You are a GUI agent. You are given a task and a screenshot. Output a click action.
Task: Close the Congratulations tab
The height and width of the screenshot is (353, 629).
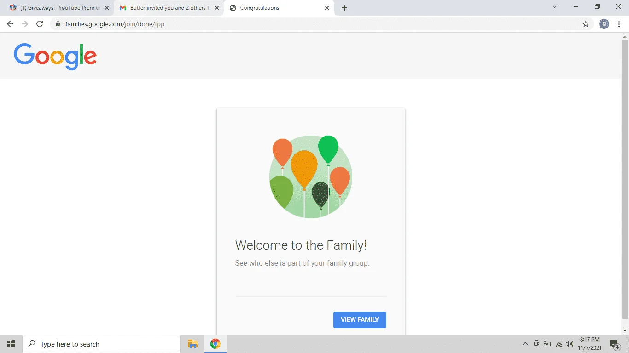click(327, 8)
